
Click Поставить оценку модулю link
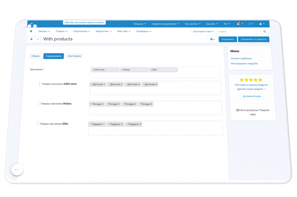tap(251, 85)
